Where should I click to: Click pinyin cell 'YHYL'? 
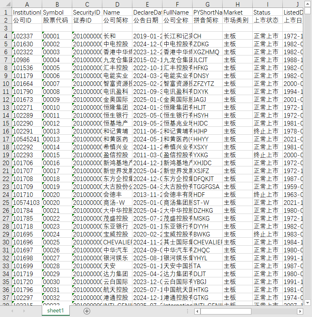pos(207,258)
